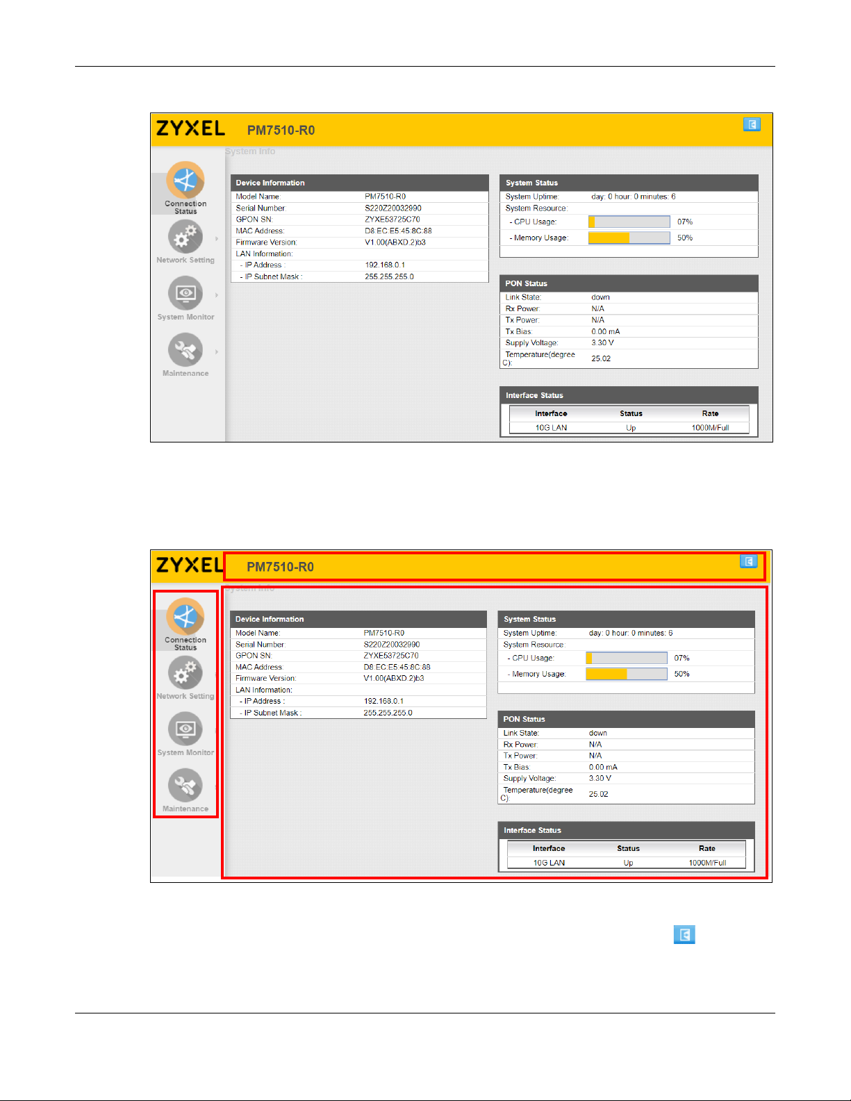Select IP address 192.168.0.1 in first screenshot
Image resolution: width=851 pixels, height=1101 pixels.
coord(385,265)
